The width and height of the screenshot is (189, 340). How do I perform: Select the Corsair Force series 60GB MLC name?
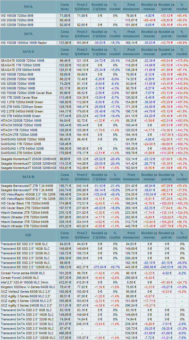pyautogui.click(x=23, y=273)
